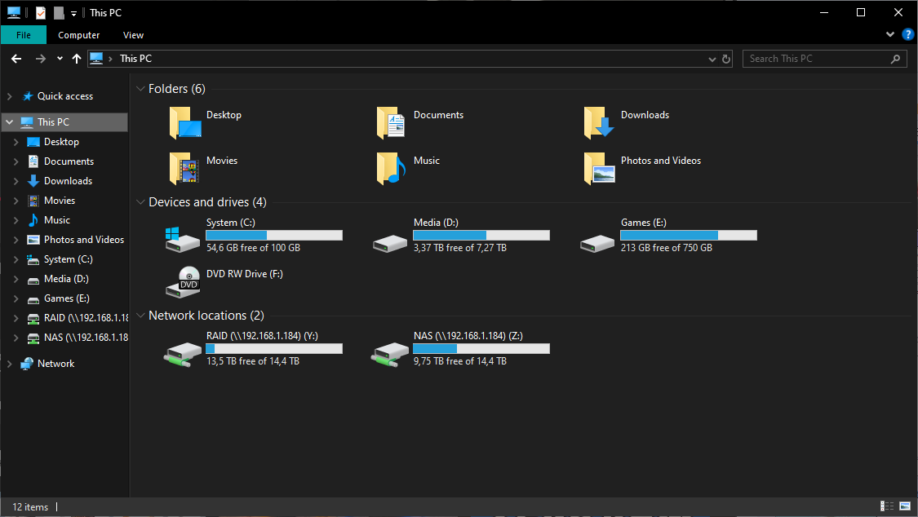Collapse the Devices and drives (4) group
Screen dimensions: 918x517
[140, 202]
